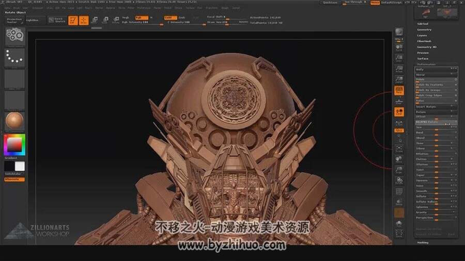
Task: Toggle Persp perspective view button
Action: (399, 91)
